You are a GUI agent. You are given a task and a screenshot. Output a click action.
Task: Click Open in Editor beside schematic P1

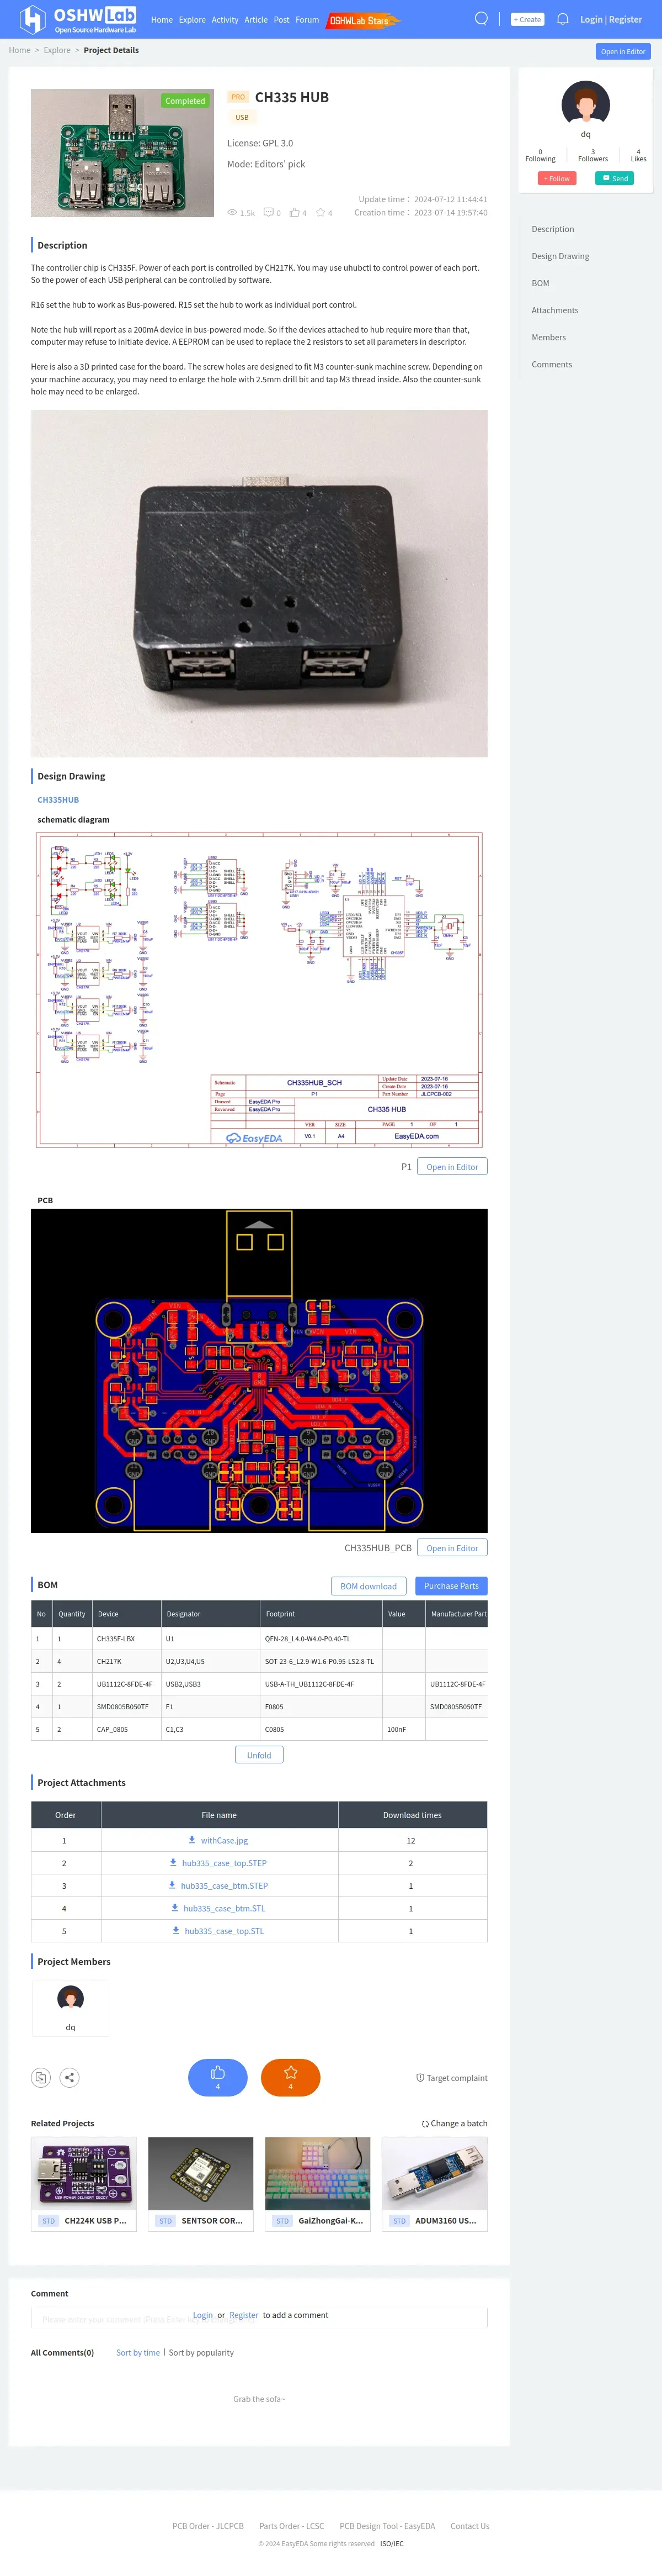coord(452,1166)
